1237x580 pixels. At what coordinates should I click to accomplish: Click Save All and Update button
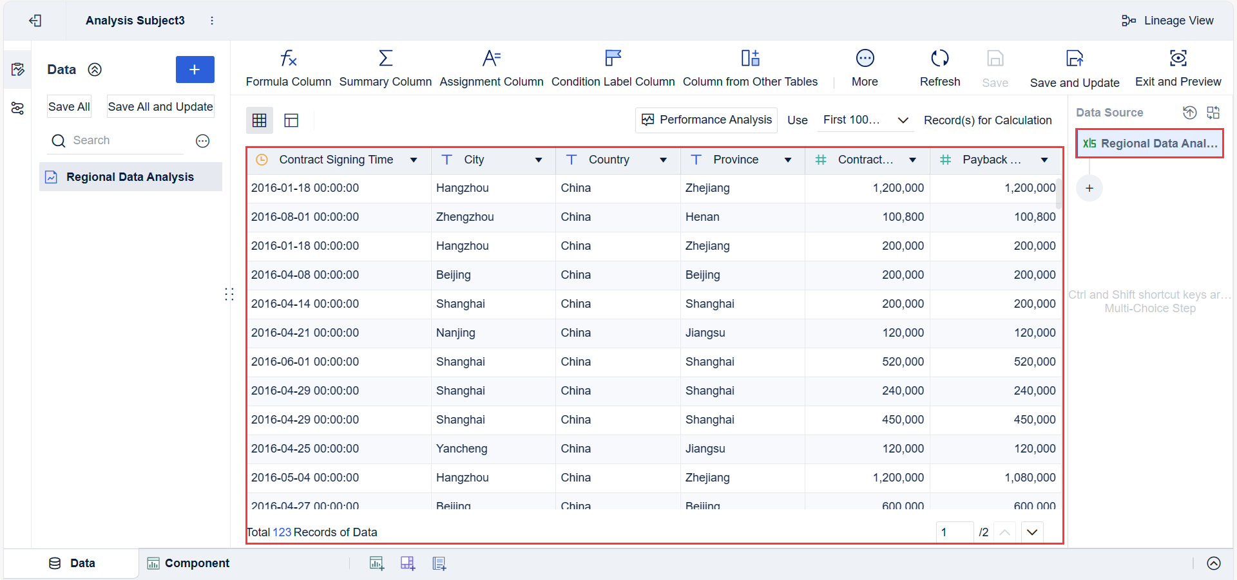click(x=160, y=107)
